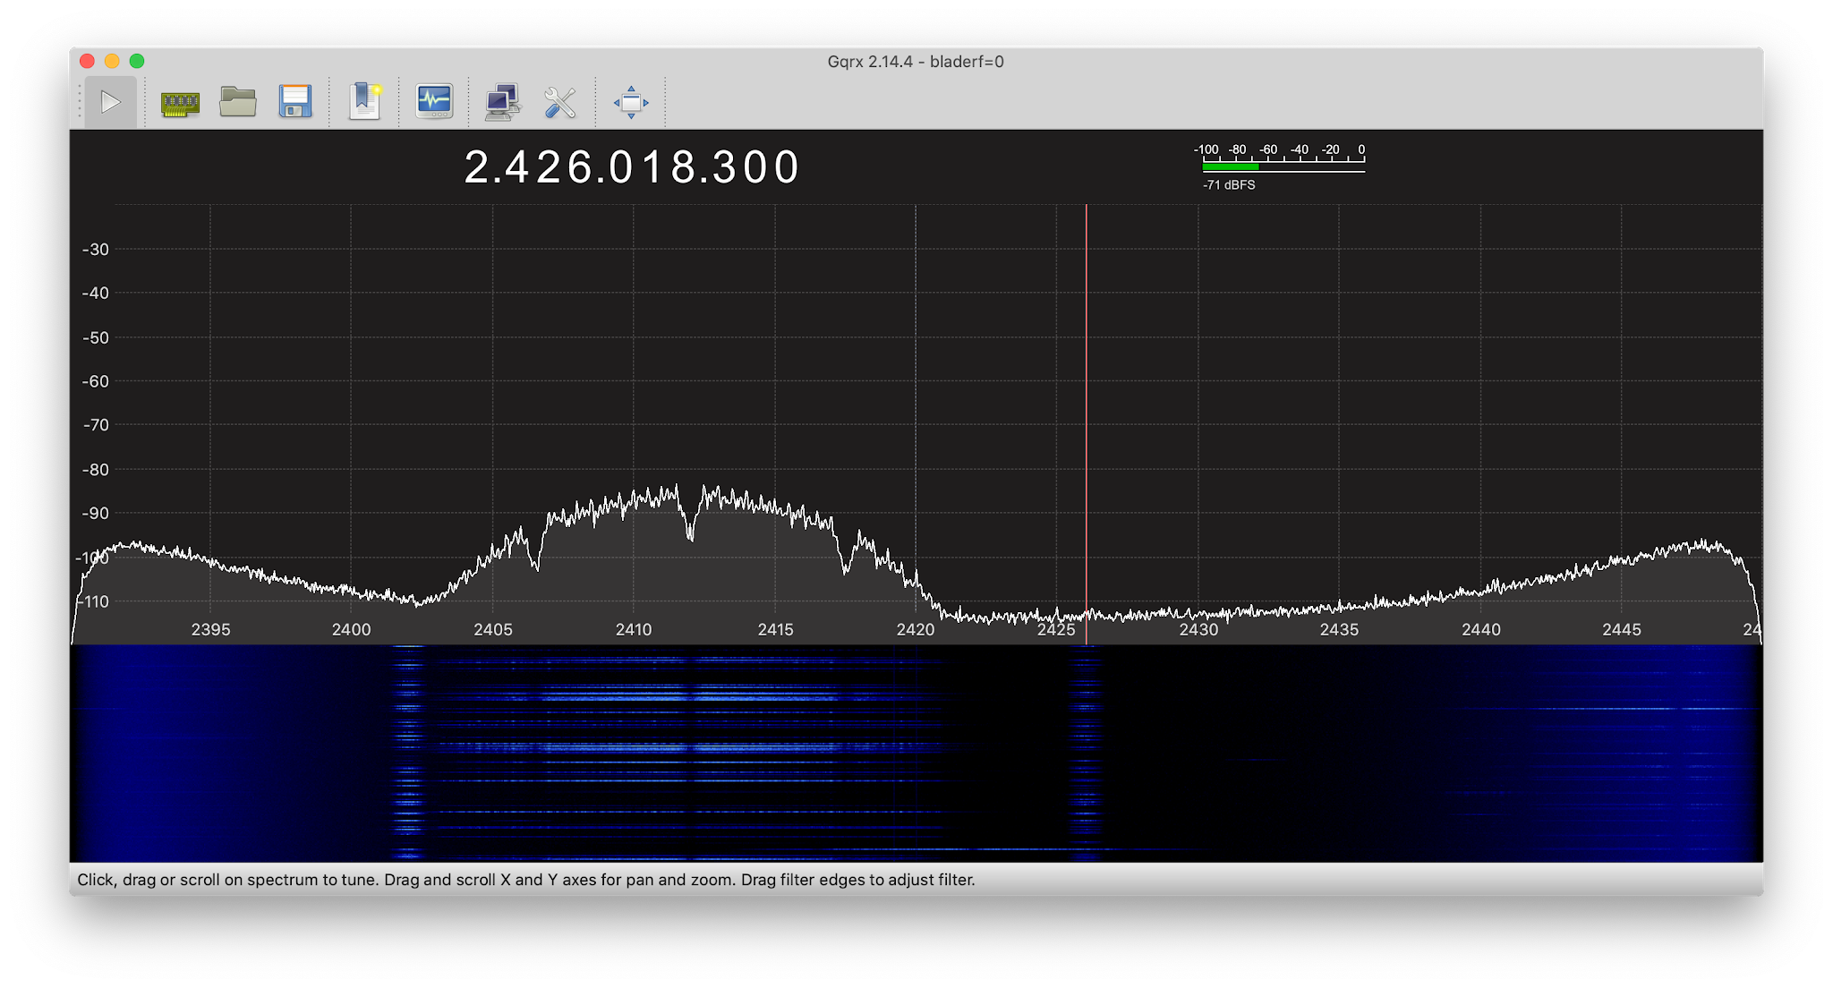1833x988 pixels.
Task: Click the green zoom window button
Action: click(x=137, y=61)
